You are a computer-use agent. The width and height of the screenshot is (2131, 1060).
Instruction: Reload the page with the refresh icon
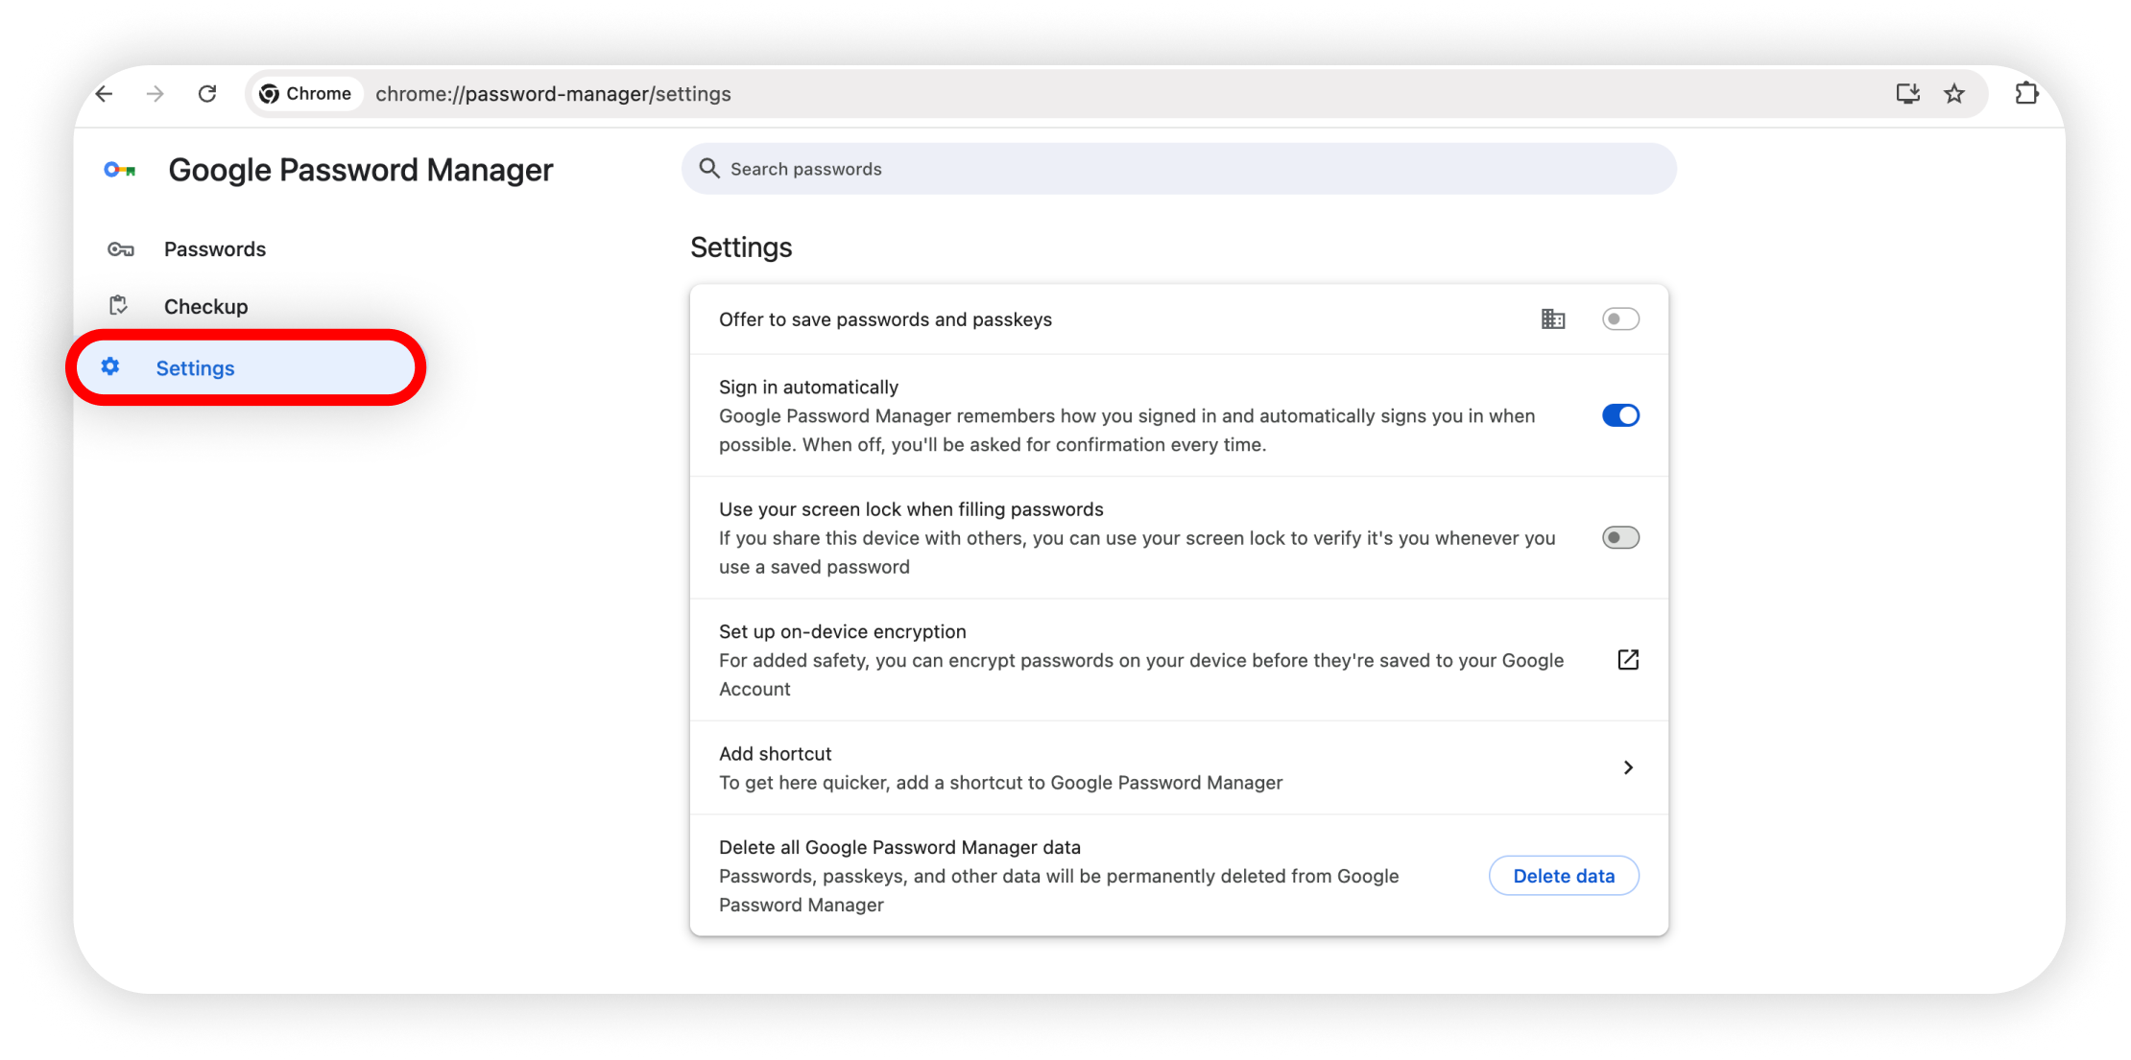pyautogui.click(x=207, y=94)
